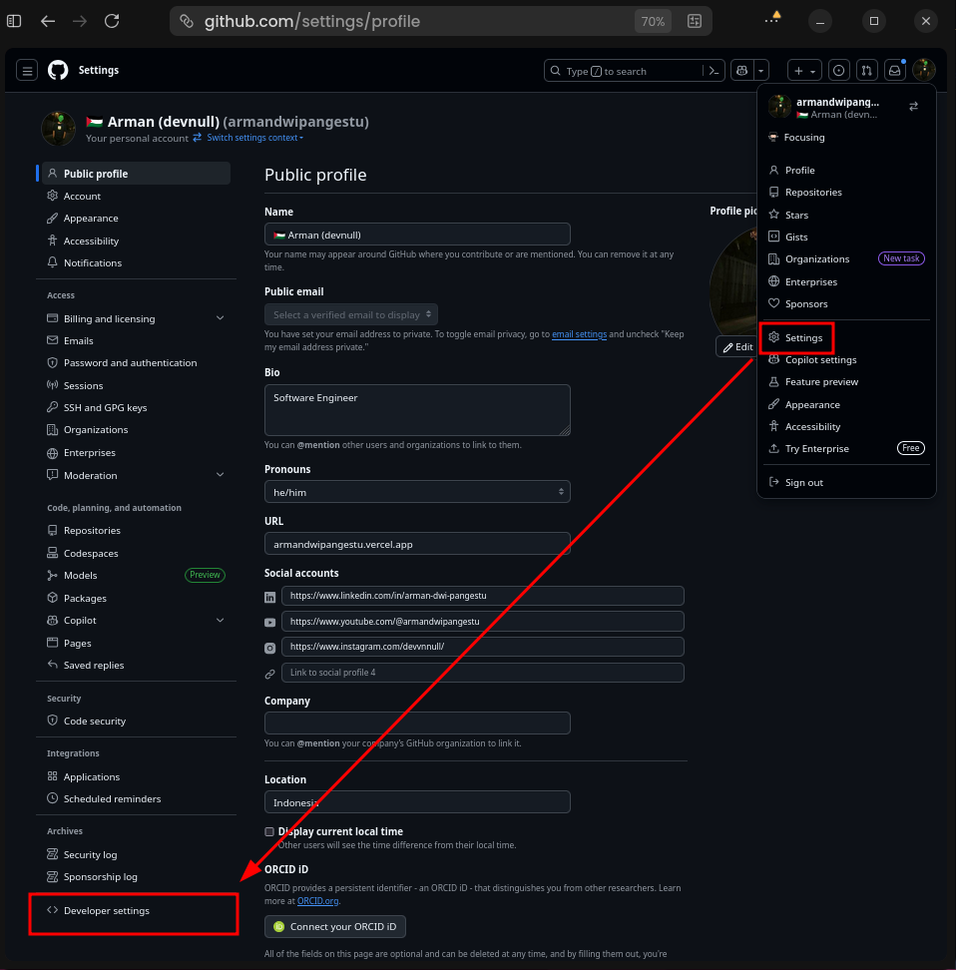Enable Display current local time checkbox
Viewport: 956px width, 970px height.
coord(269,831)
